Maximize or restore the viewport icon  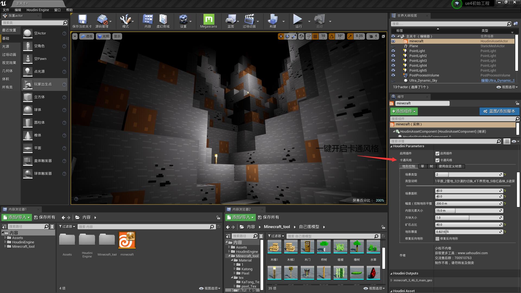click(x=383, y=36)
